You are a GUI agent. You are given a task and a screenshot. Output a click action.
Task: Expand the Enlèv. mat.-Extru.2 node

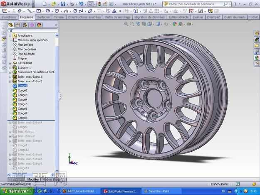tap(10, 81)
